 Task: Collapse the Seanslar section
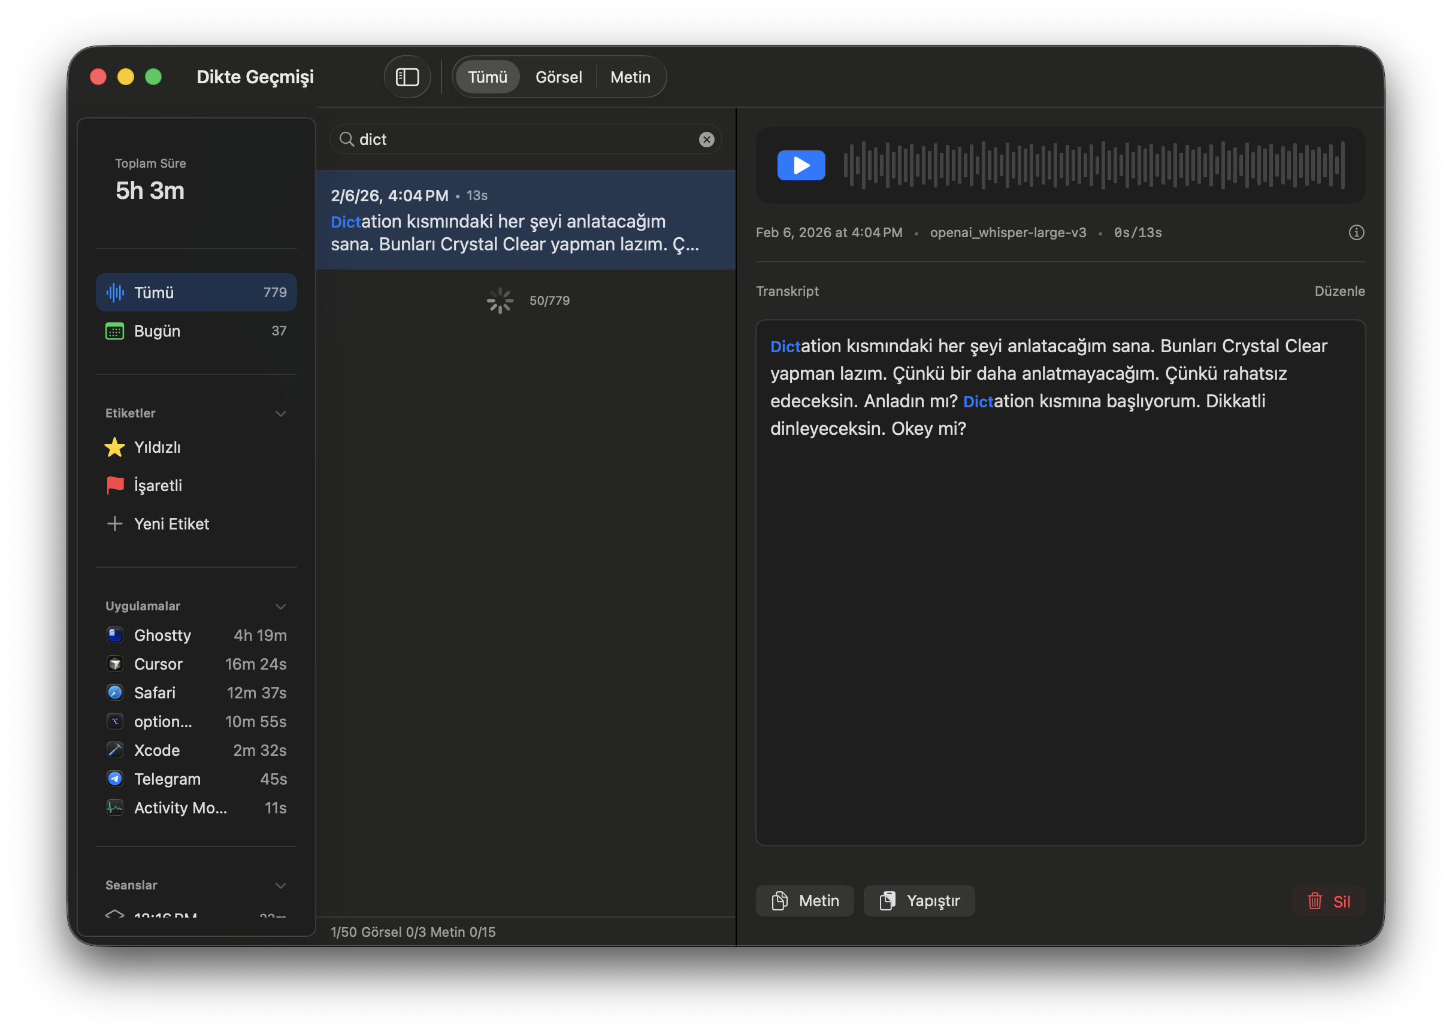click(x=280, y=885)
